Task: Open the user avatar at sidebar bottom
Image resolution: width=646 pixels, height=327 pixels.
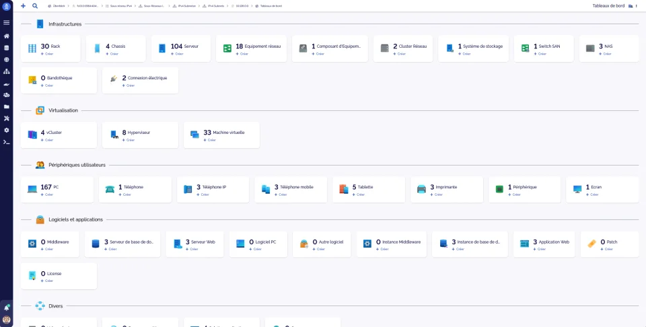Action: point(6,319)
